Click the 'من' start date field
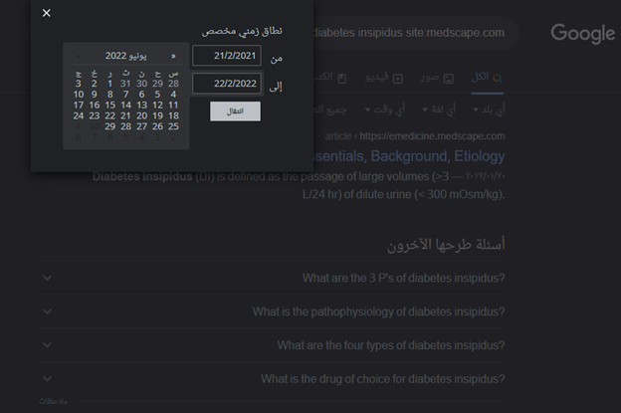 click(x=226, y=57)
